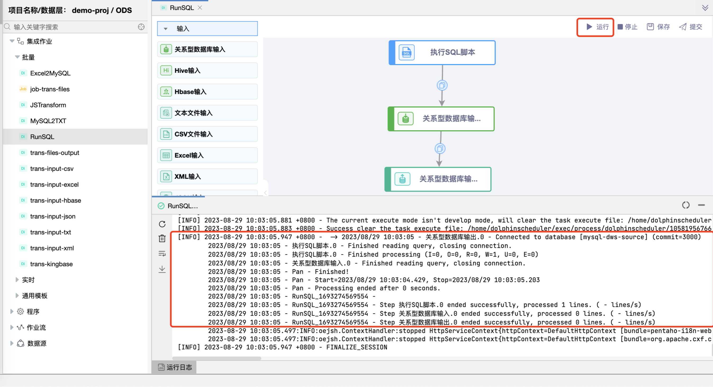Click the globe icon beside the search box
This screenshot has width=713, height=387.
pyautogui.click(x=141, y=27)
